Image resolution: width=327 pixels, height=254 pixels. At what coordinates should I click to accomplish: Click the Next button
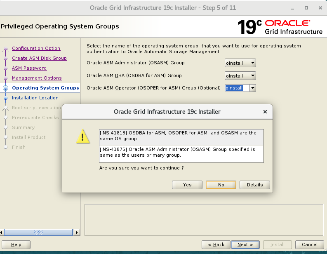pos(245,245)
